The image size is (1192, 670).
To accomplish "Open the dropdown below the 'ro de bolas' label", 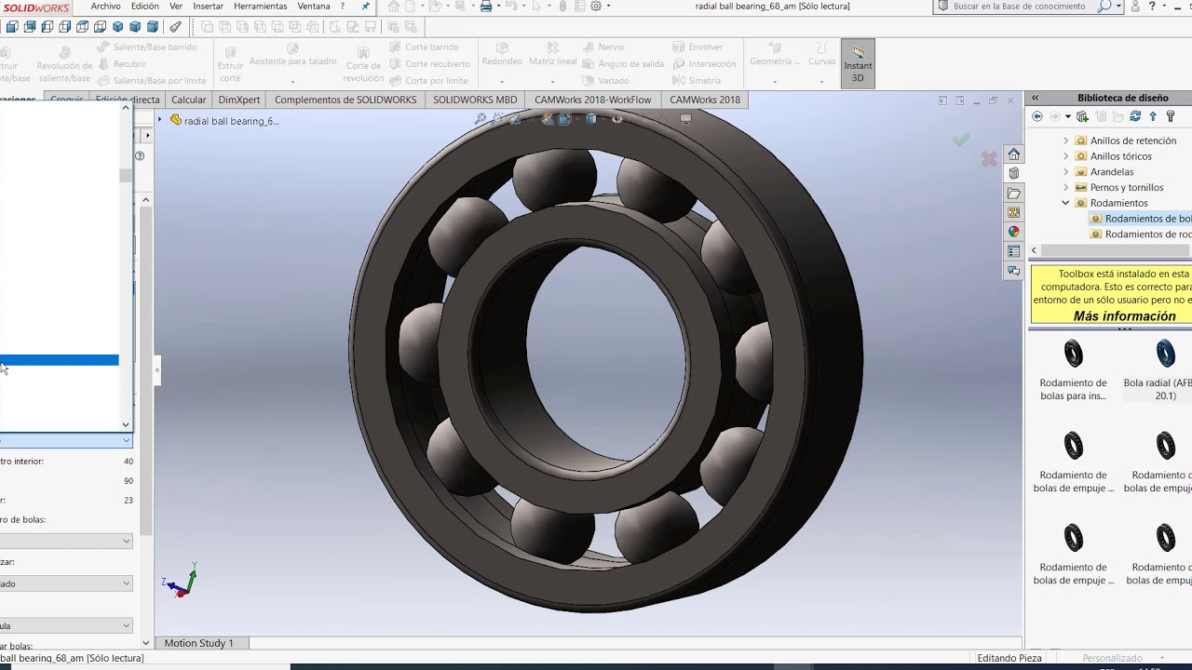I will pos(66,541).
